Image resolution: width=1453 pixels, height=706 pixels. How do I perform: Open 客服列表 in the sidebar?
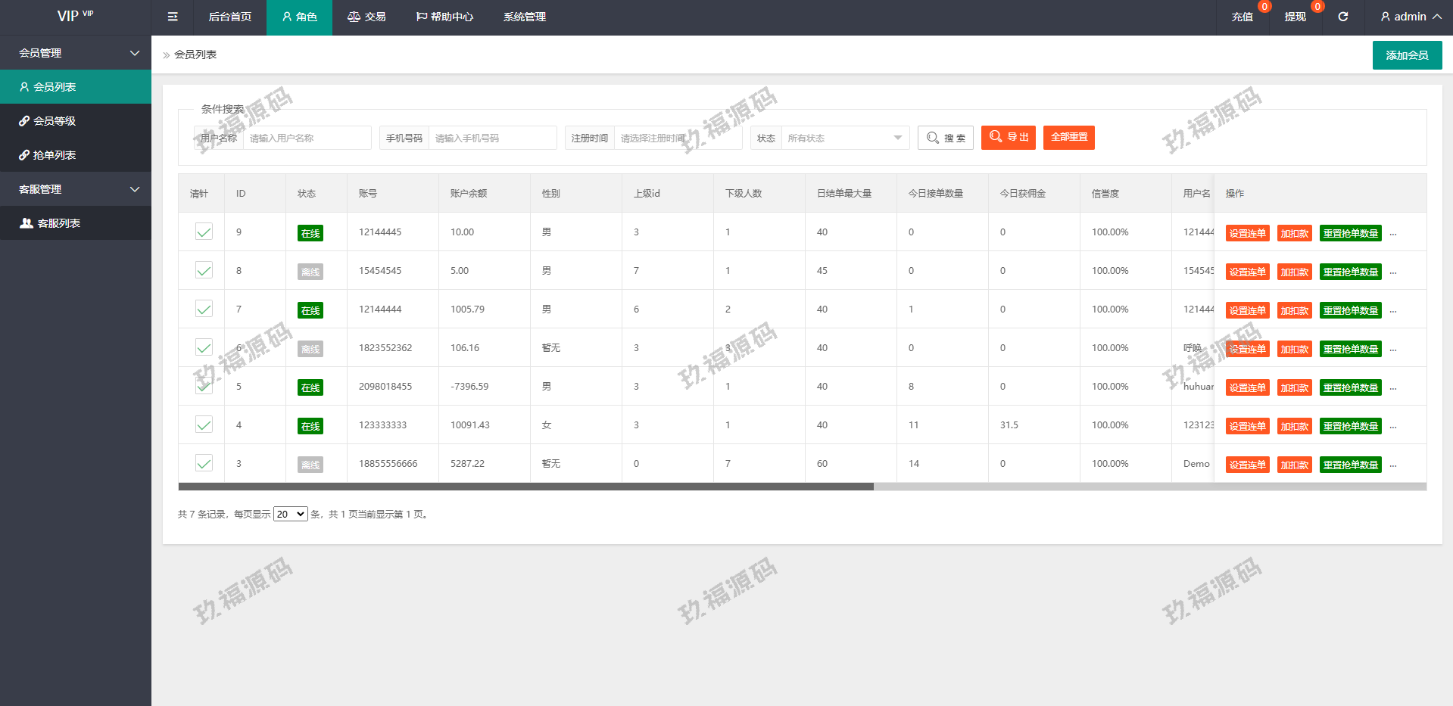coord(58,223)
